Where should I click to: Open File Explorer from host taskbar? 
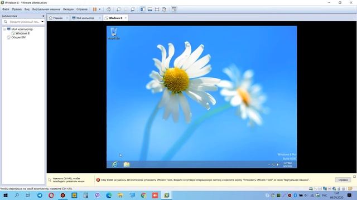tap(120, 195)
